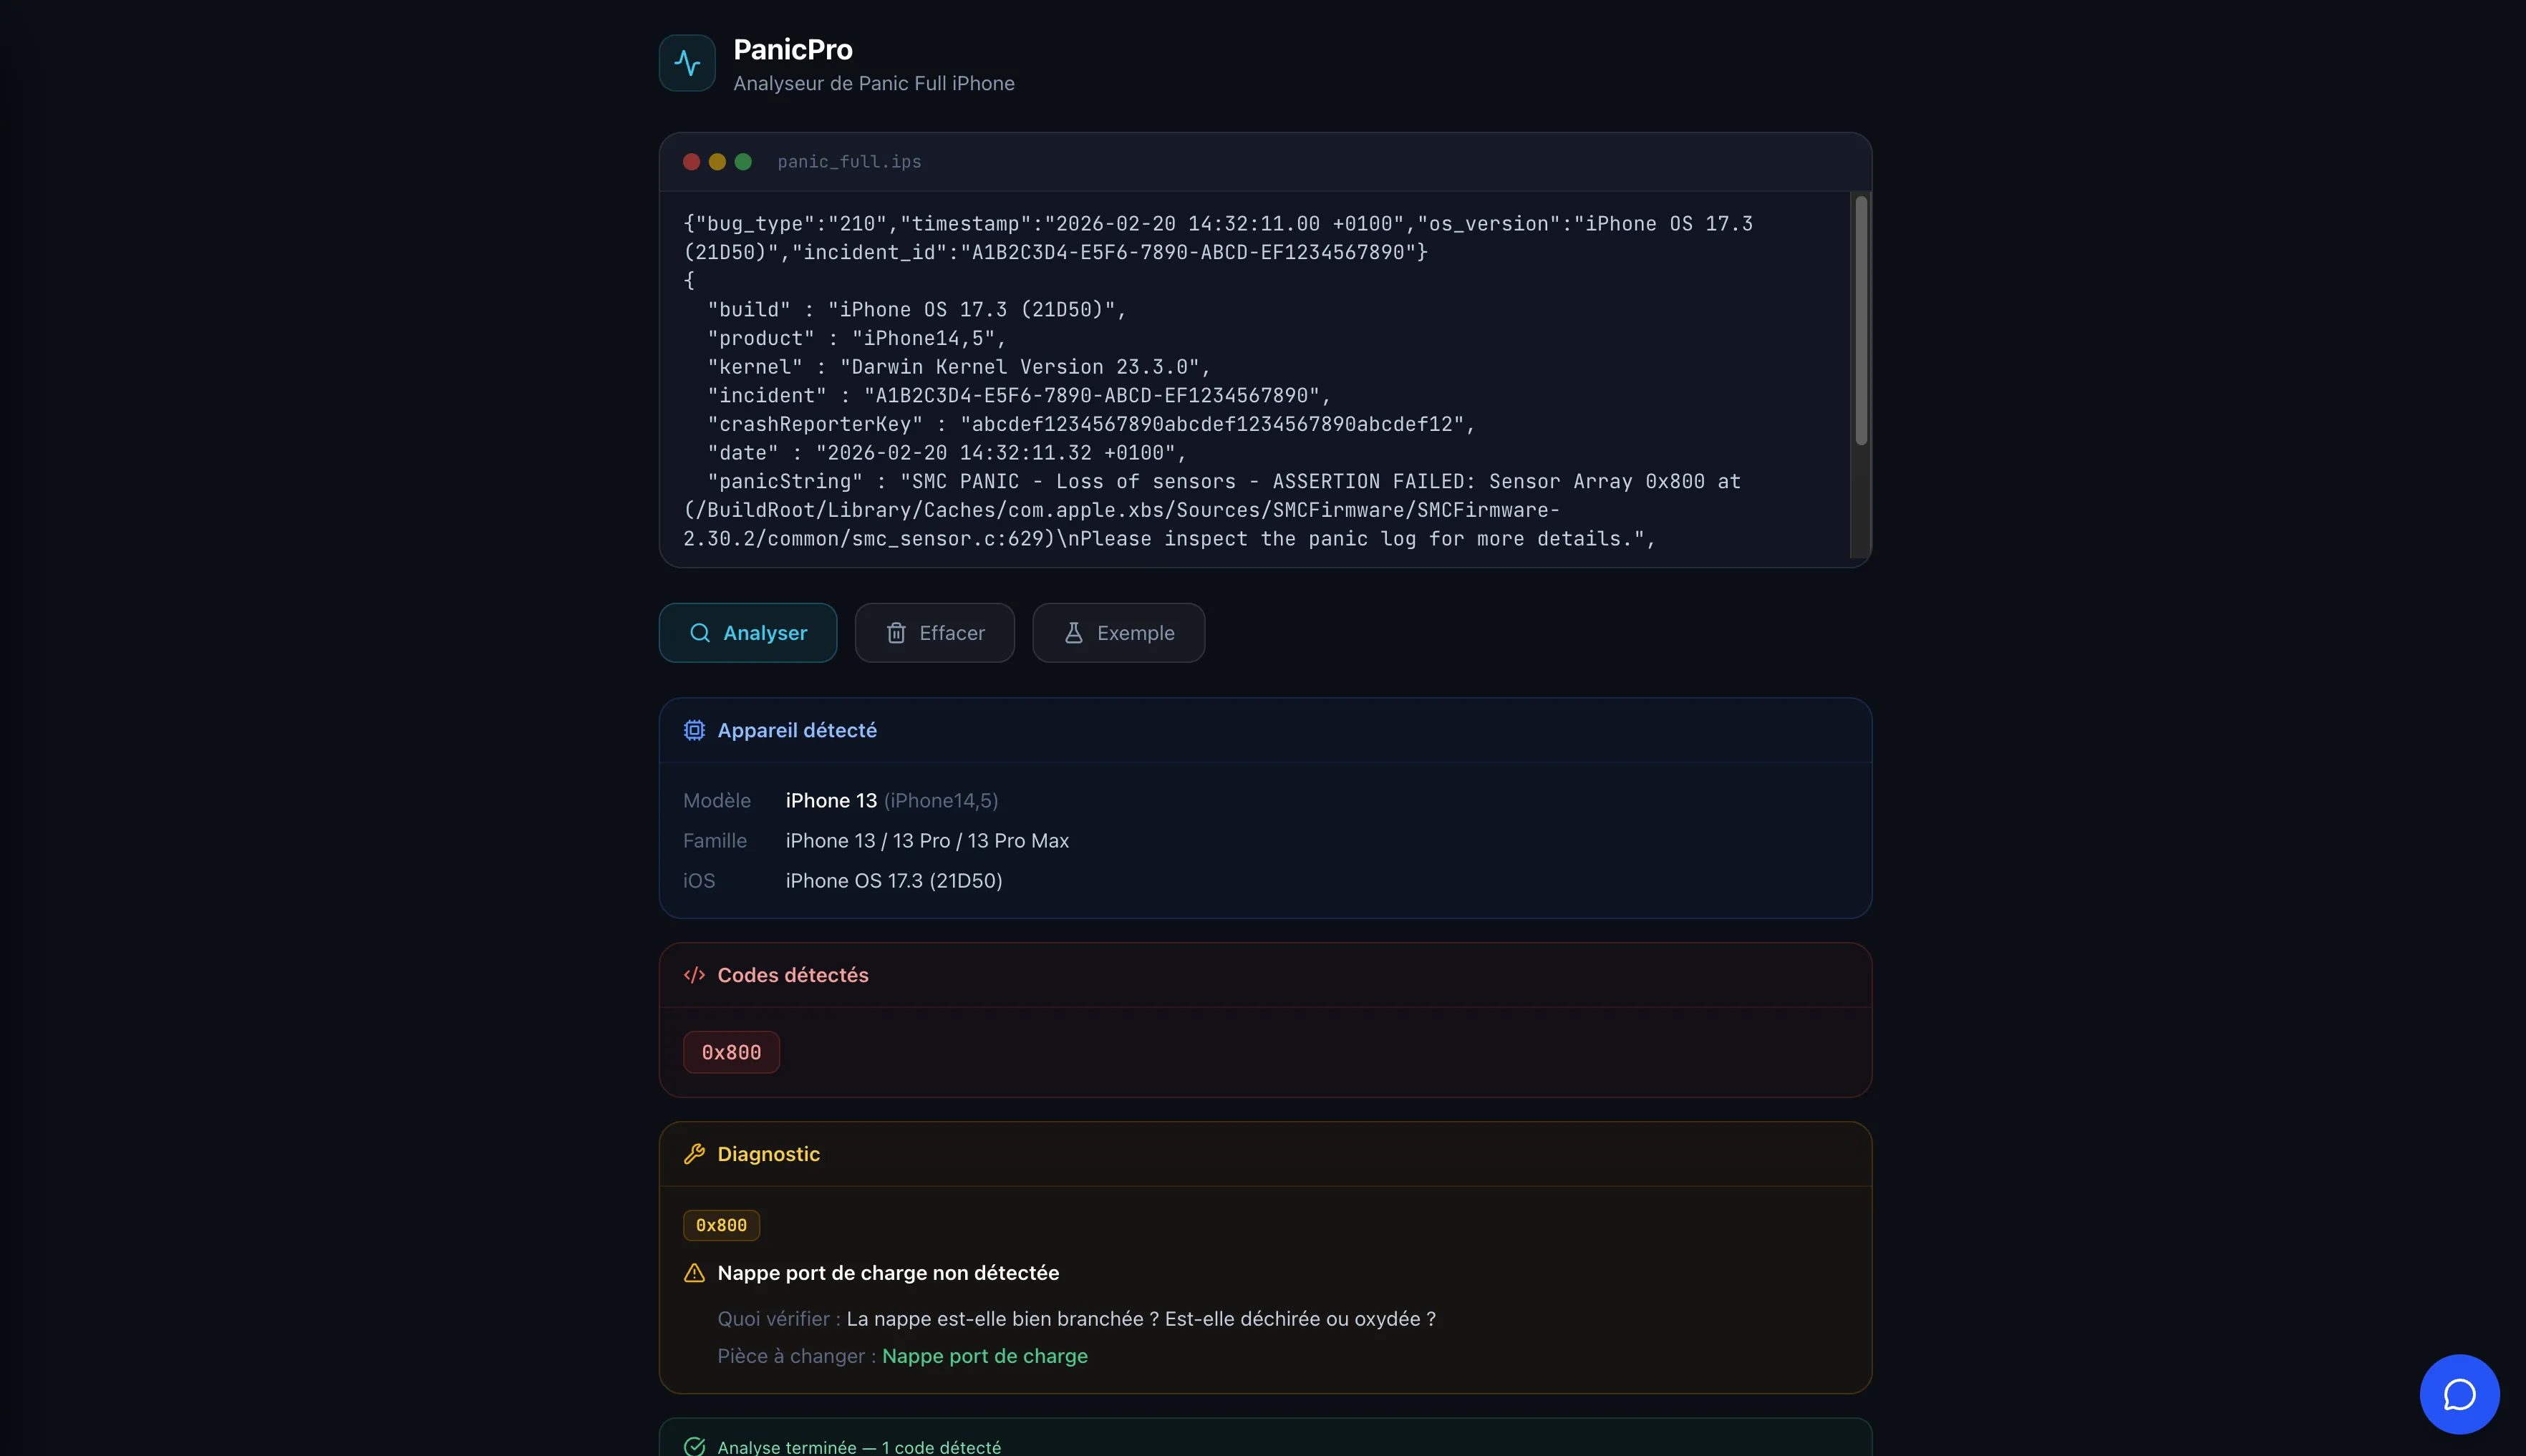
Task: Click the yellow 0x800 badge in Diagnostic
Action: [x=721, y=1225]
